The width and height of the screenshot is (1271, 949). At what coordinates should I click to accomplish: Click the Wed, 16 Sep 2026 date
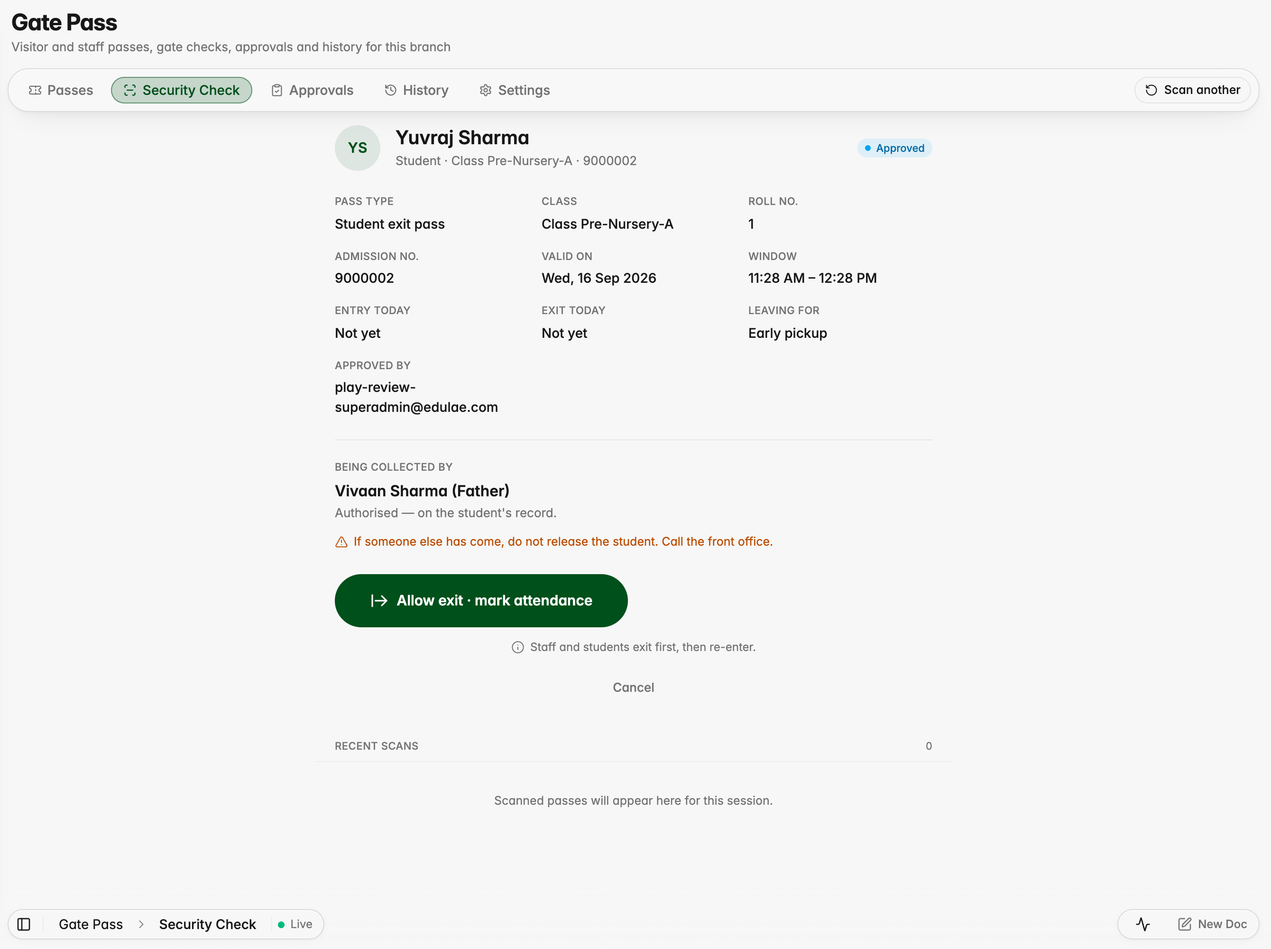click(599, 278)
